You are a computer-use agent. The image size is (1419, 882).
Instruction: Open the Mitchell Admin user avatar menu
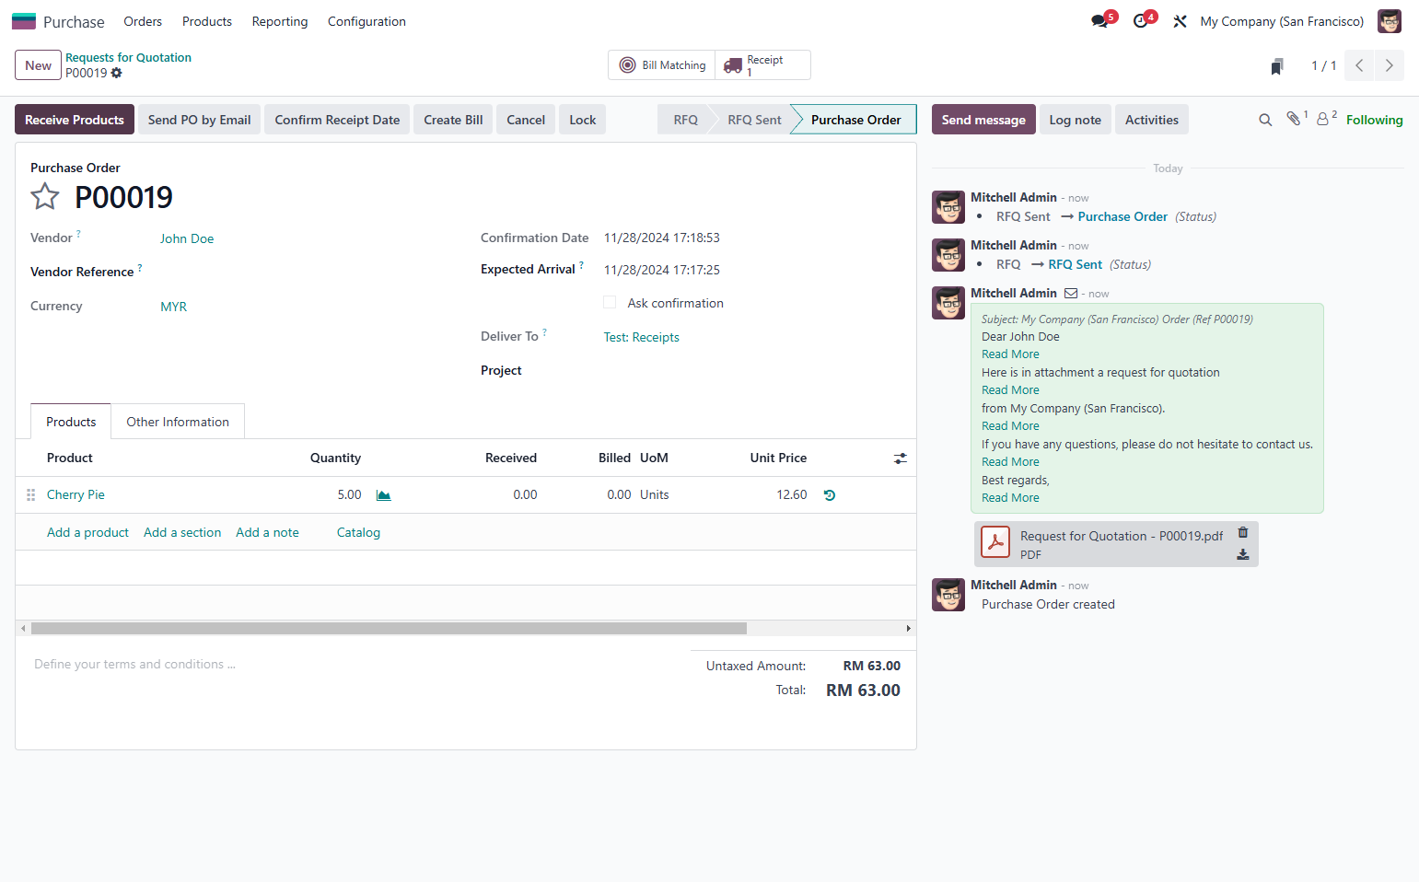coord(1390,21)
